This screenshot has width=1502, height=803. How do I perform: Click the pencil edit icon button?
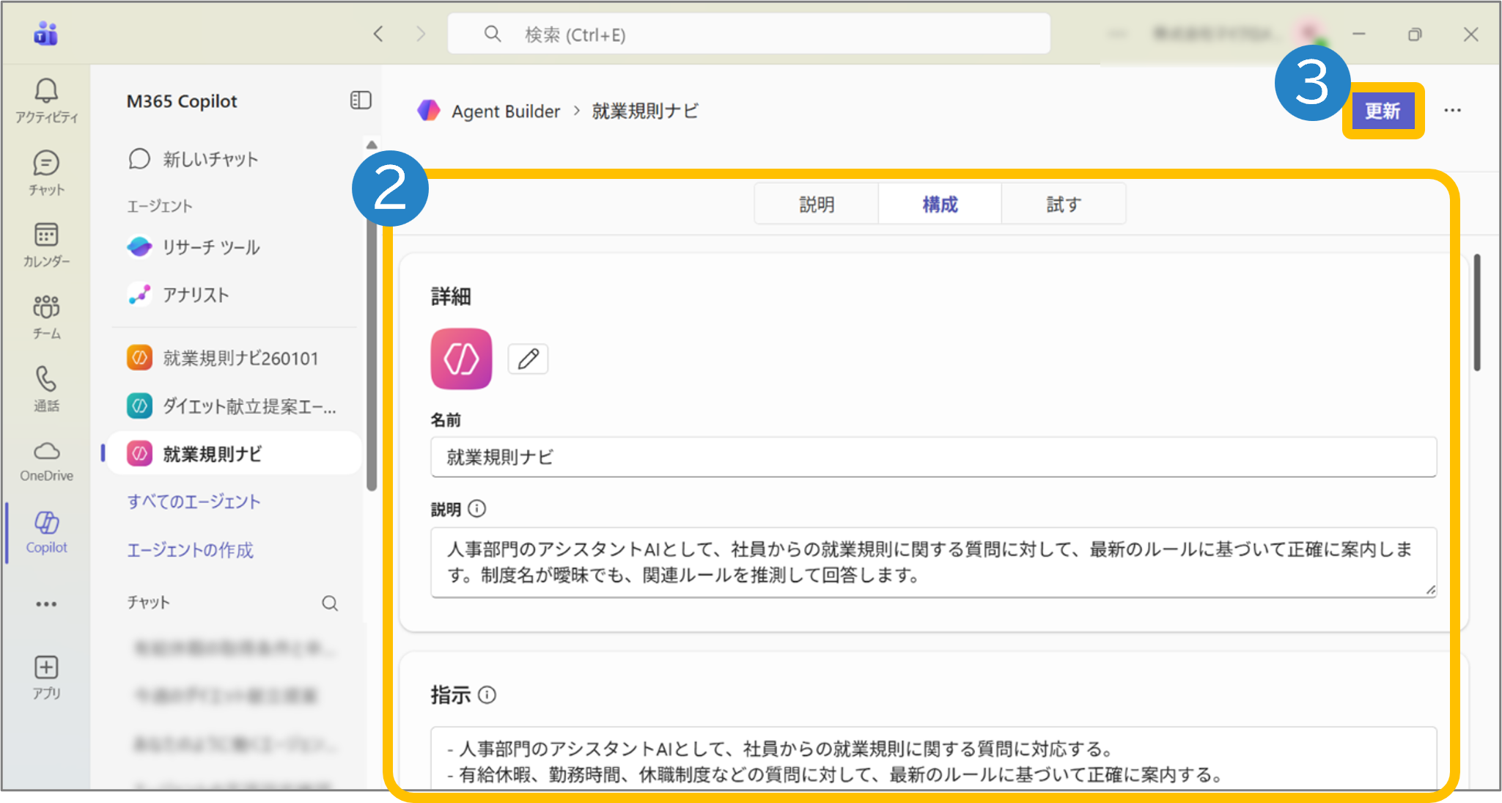528,359
